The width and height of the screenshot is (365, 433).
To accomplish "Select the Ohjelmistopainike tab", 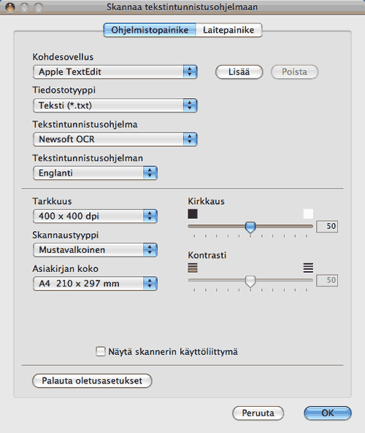I will [x=150, y=30].
